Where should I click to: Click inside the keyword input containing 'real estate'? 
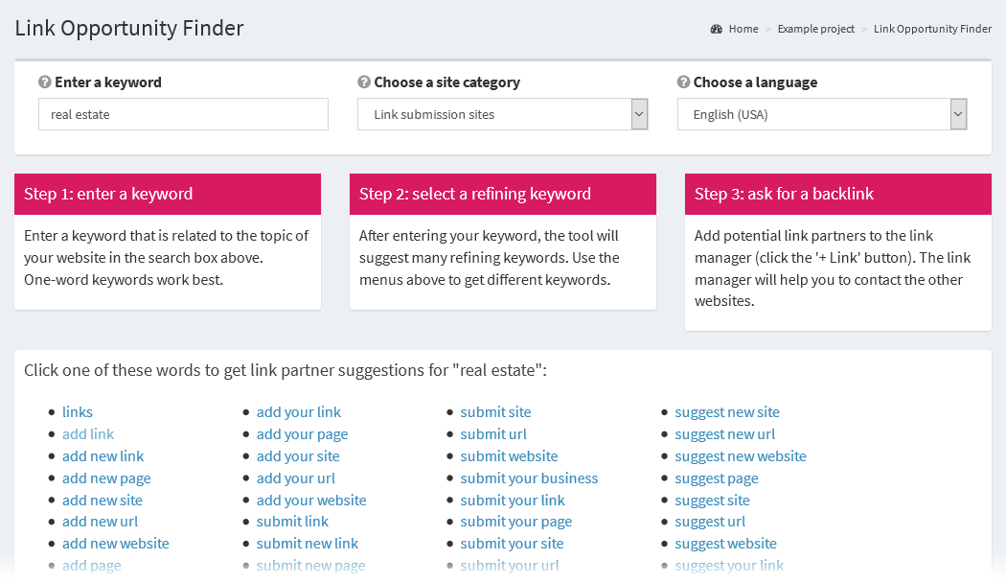pyautogui.click(x=182, y=113)
